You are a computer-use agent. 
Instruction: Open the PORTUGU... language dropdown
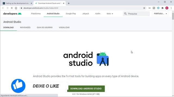point(160,14)
